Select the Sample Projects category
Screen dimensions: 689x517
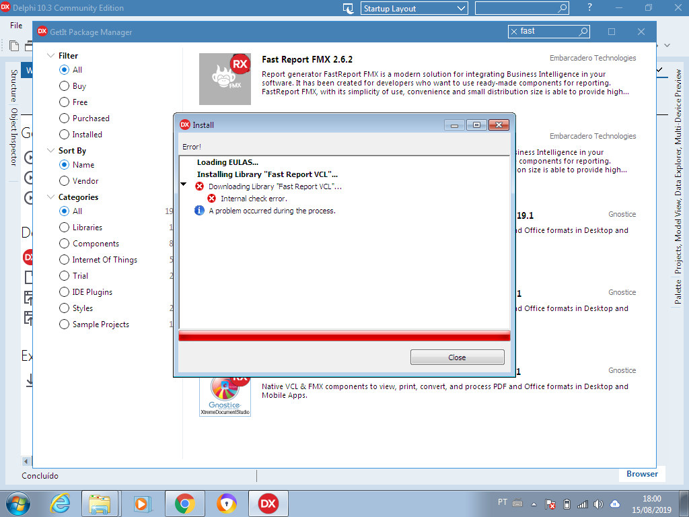pyautogui.click(x=64, y=324)
